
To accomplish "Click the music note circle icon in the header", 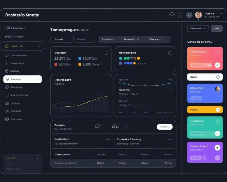I will [180, 15].
